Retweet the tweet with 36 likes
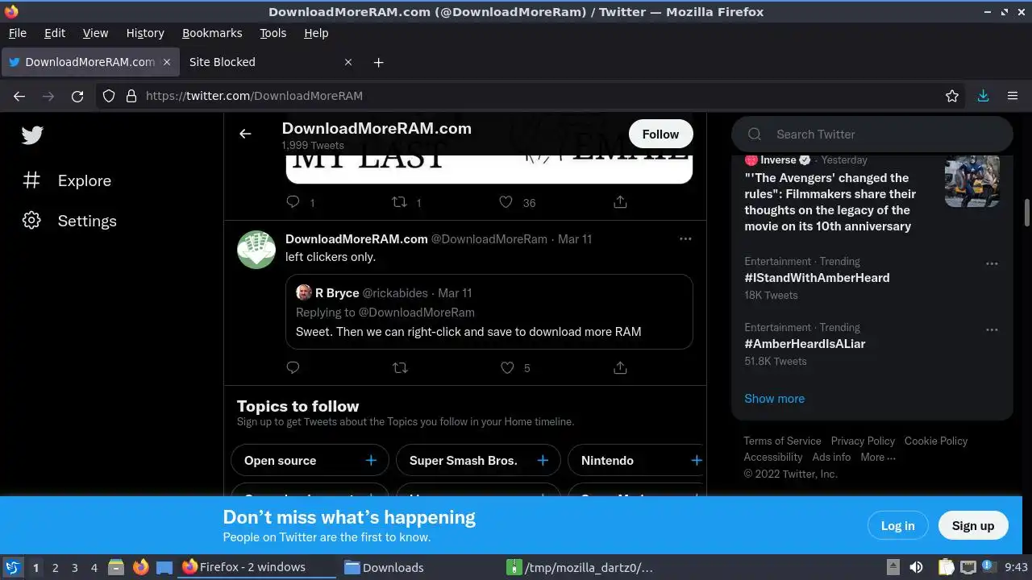The width and height of the screenshot is (1032, 580). [x=399, y=202]
